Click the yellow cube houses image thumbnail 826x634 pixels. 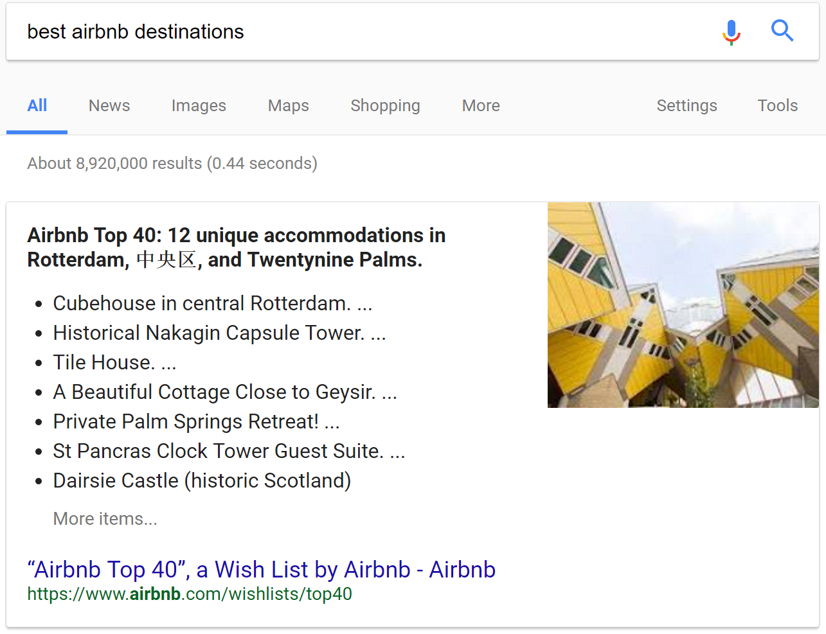(683, 304)
